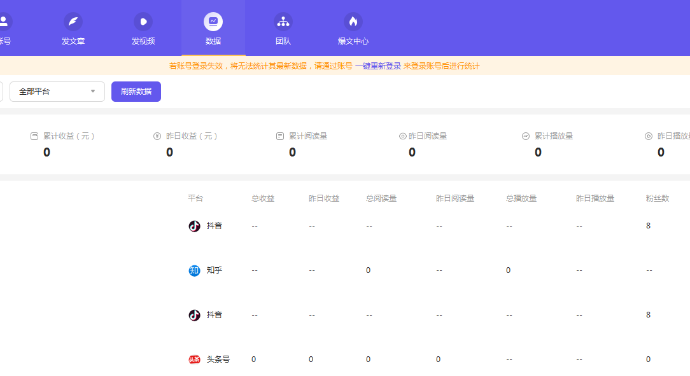The width and height of the screenshot is (690, 376).
Task: Open the 发视频 video publishing icon
Action: click(143, 22)
